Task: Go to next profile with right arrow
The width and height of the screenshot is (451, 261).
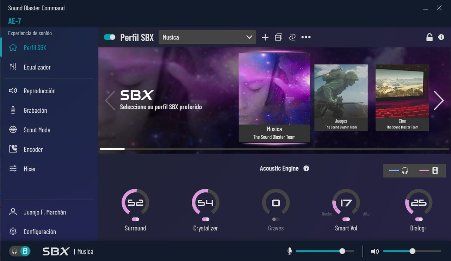Action: (x=439, y=100)
